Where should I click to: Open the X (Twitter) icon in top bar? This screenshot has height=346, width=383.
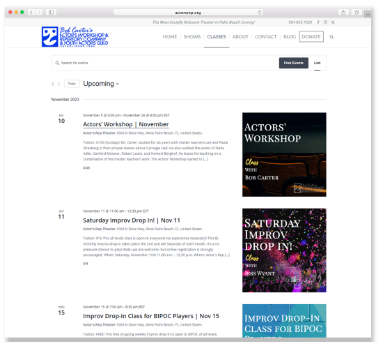pyautogui.click(x=333, y=22)
